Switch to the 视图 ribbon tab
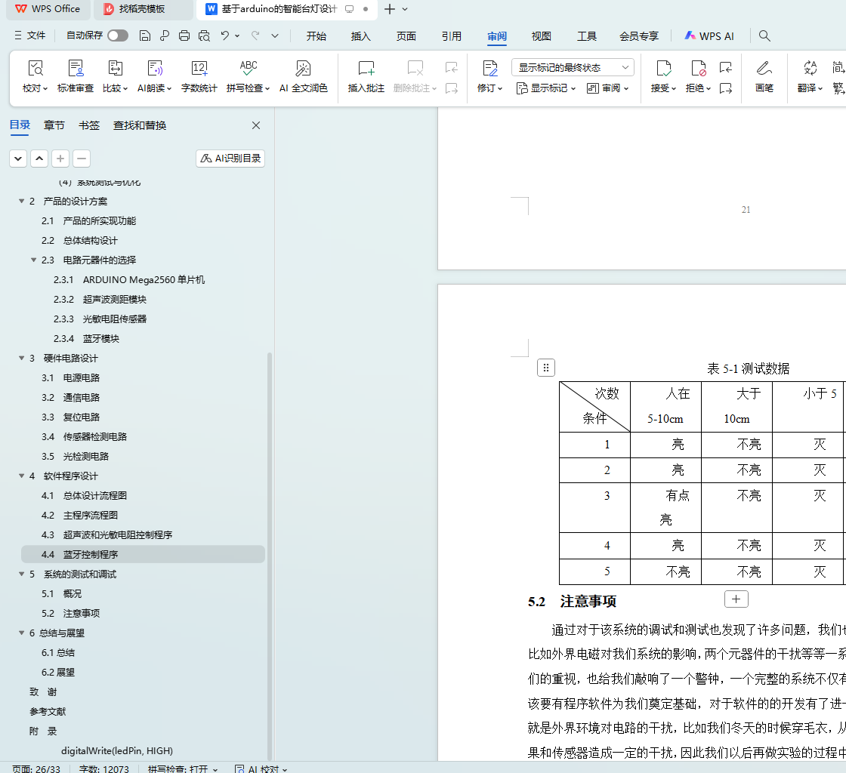This screenshot has height=773, width=846. tap(541, 35)
